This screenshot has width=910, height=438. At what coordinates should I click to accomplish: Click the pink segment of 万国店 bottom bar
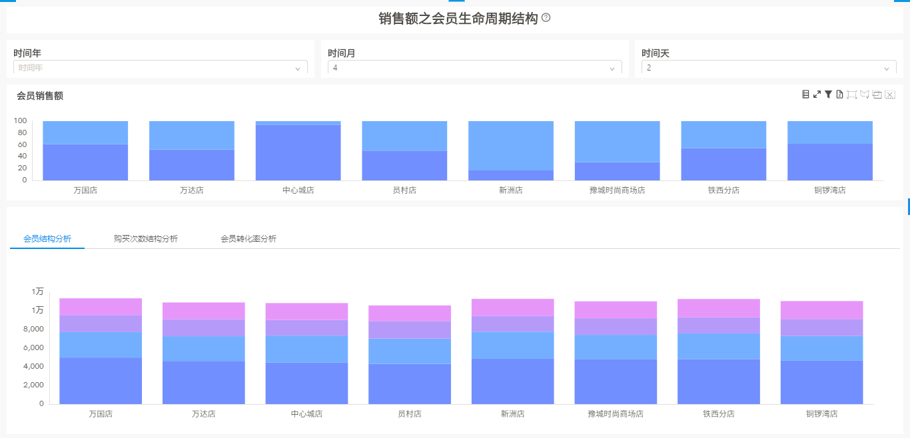point(101,307)
